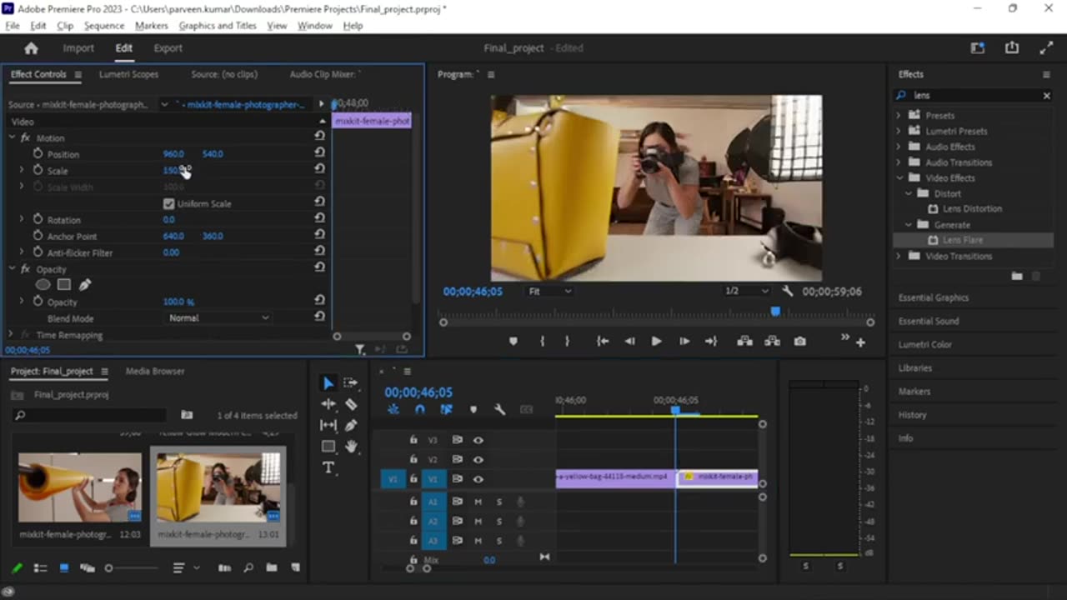Add a marker in program monitor

[513, 341]
